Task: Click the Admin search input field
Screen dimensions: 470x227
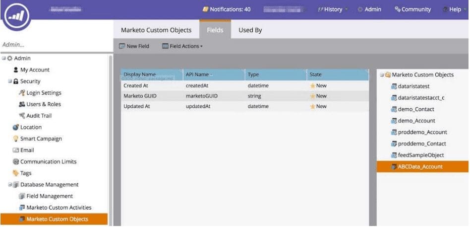Action: [x=57, y=45]
